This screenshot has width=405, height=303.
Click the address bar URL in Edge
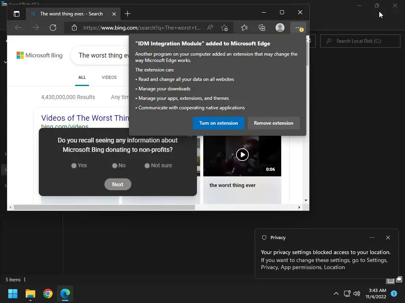(142, 28)
